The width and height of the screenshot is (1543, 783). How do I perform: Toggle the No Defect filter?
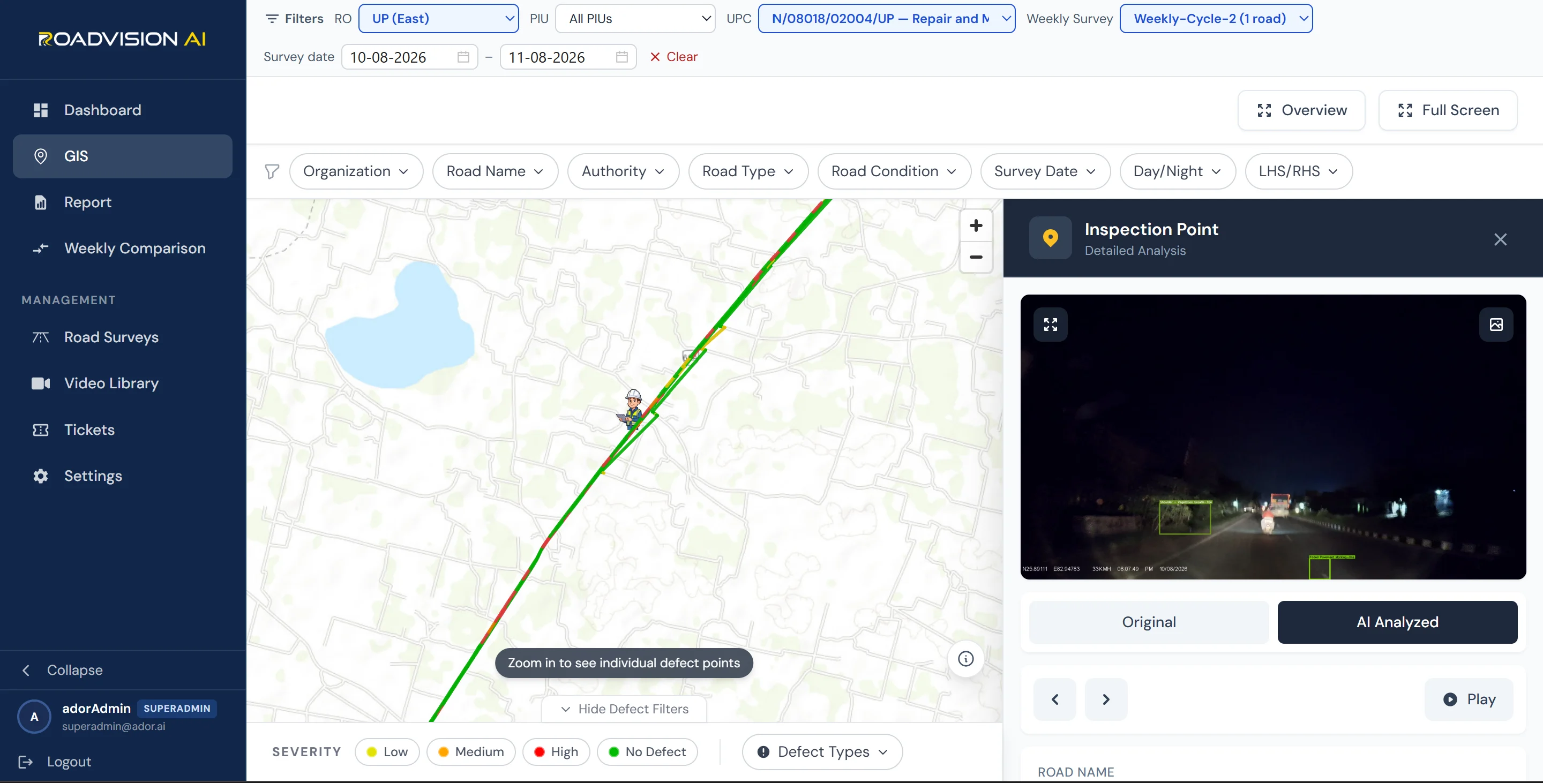(647, 752)
